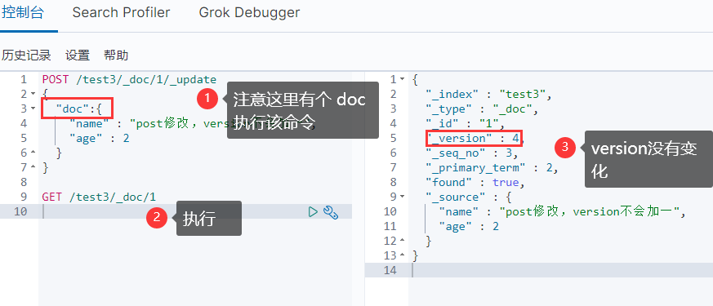Open the 帮助 help panel
This screenshot has height=306, width=713.
click(116, 55)
